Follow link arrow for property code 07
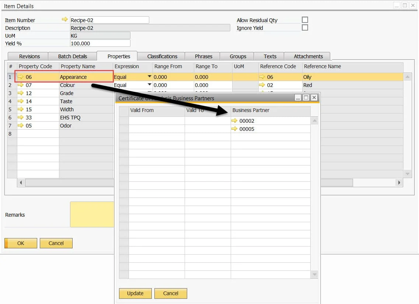Viewport: 419px width, 304px height. pyautogui.click(x=21, y=85)
